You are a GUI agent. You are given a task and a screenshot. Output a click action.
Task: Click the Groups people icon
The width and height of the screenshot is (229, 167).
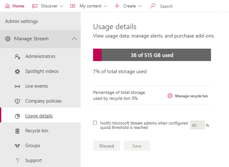[17, 146]
